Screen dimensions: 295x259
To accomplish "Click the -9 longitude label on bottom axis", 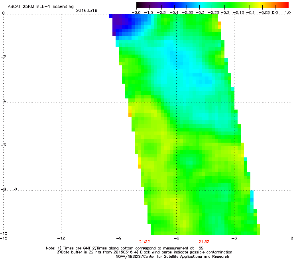I will [x=119, y=238].
